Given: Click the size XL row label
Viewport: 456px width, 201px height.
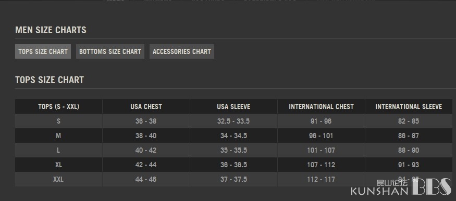Looking at the screenshot, I should [58, 165].
